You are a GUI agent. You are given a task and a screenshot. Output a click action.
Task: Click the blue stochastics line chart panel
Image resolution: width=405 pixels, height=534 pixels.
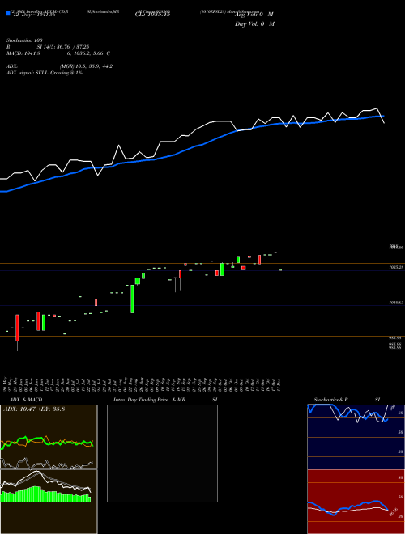point(356,437)
